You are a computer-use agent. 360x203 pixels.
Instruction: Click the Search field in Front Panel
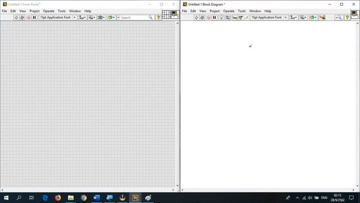point(134,17)
